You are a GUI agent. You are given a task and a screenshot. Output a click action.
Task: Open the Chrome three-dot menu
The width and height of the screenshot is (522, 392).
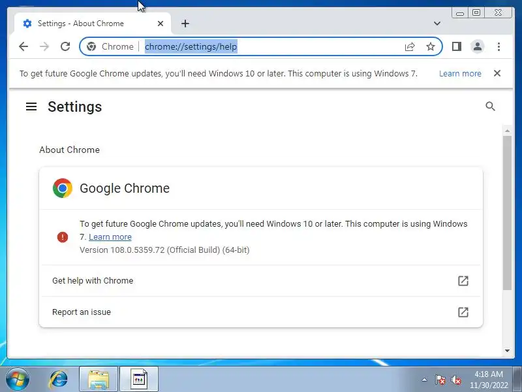tap(499, 46)
